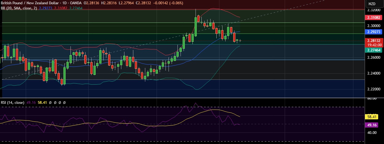Click the 19:42:00 countdown timer tag
The height and width of the screenshot is (144, 384).
374,45
